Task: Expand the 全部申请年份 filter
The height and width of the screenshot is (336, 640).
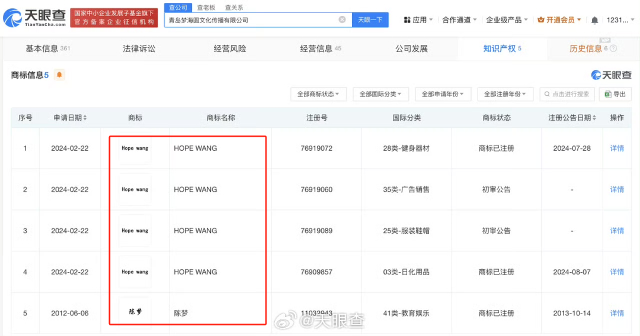Action: (443, 94)
